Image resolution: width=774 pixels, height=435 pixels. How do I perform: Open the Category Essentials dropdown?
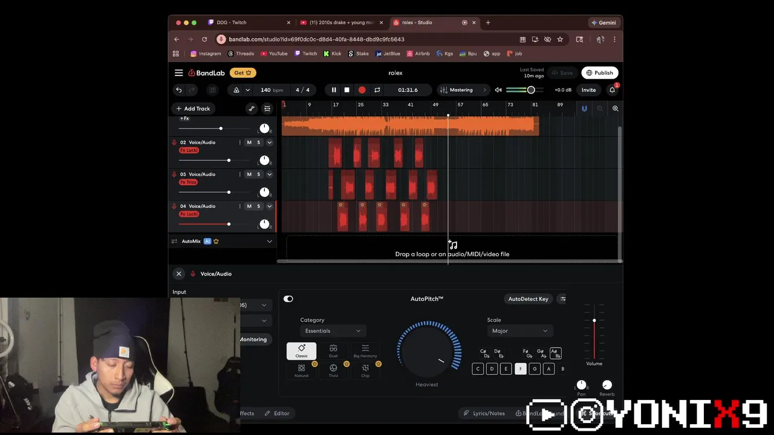click(x=333, y=331)
